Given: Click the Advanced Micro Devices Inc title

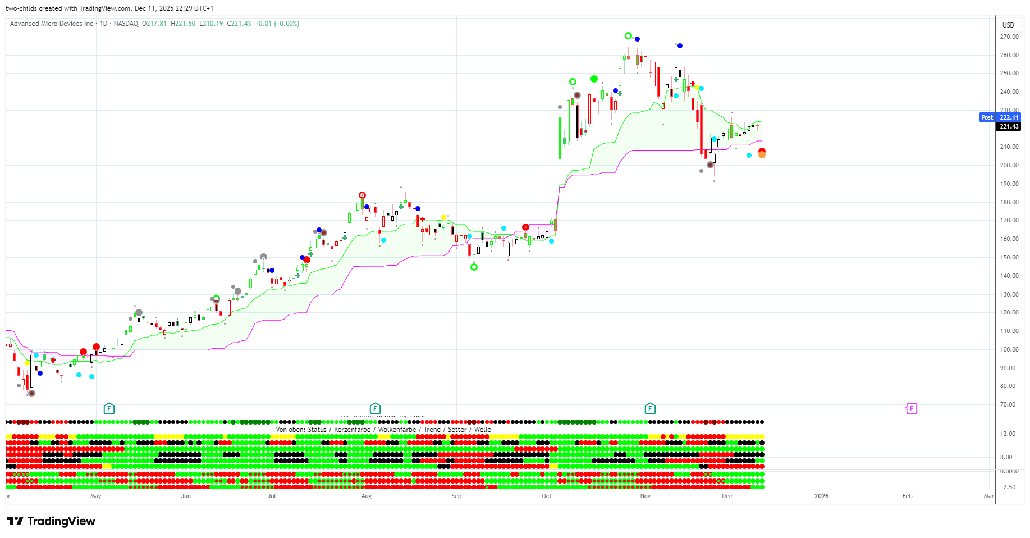Looking at the screenshot, I should coord(52,24).
